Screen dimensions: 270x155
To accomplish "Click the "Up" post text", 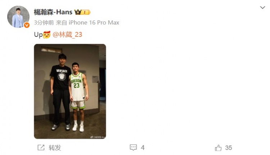I will [x=38, y=35].
